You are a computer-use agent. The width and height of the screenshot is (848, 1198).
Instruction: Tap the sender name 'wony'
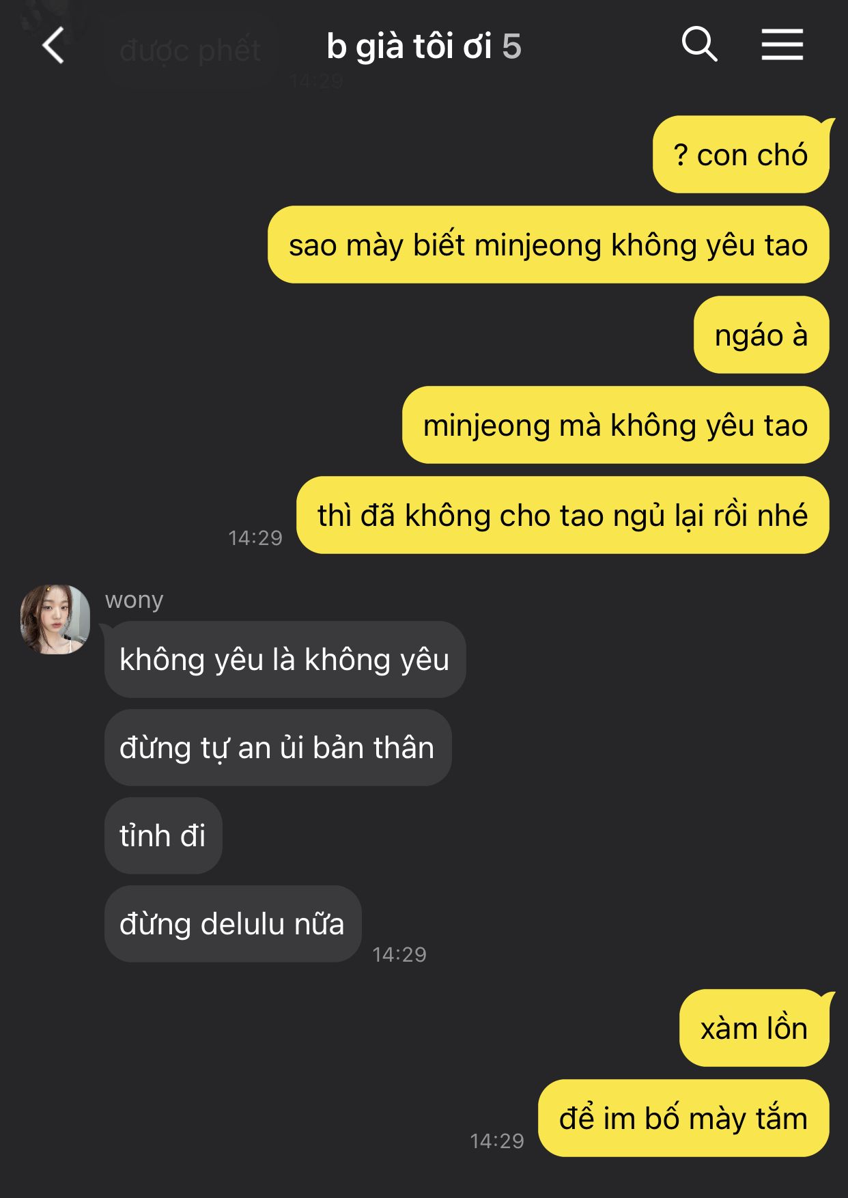[x=134, y=600]
